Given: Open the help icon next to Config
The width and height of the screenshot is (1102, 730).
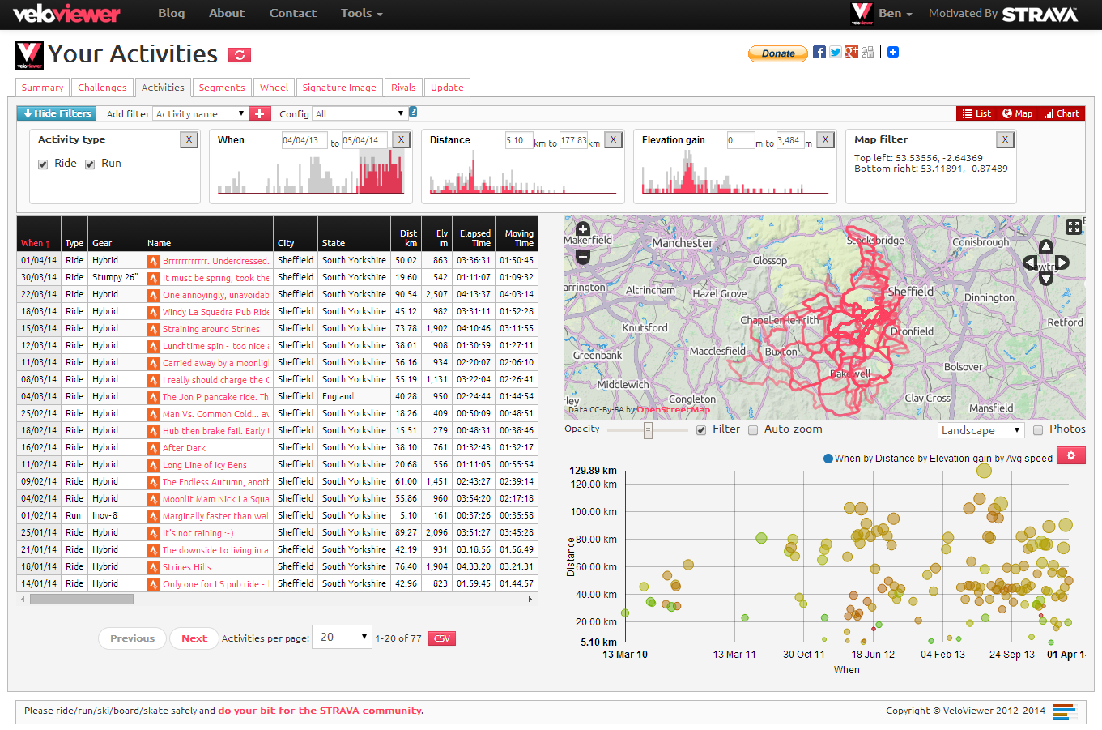Looking at the screenshot, I should click(413, 113).
